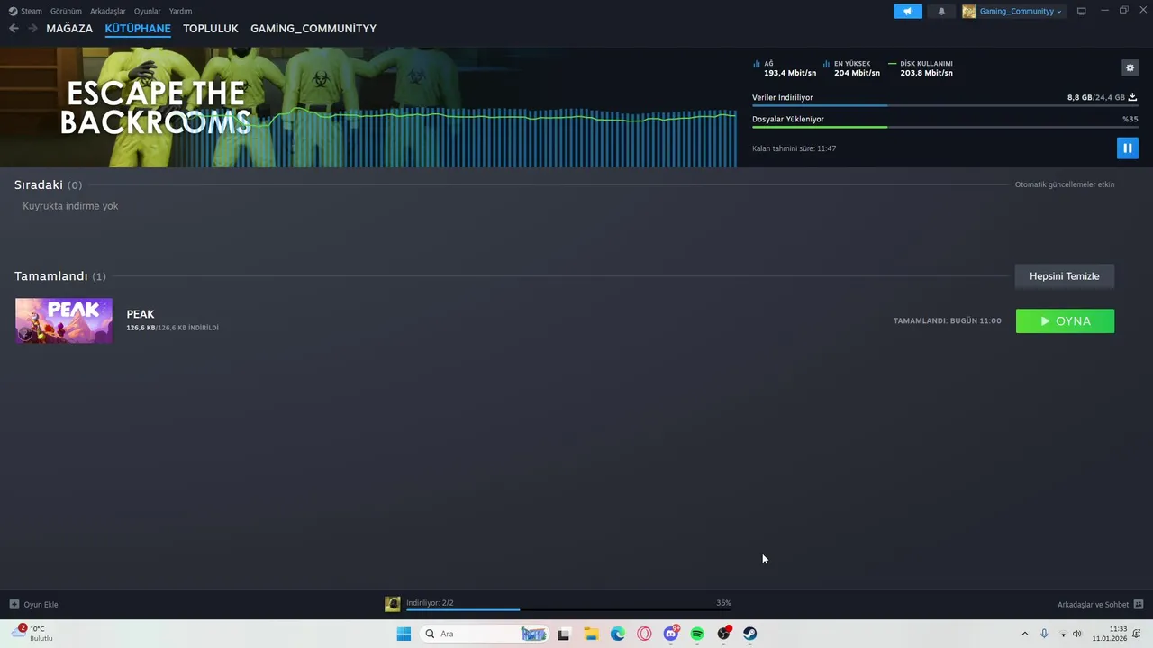Click the green OYNA button for PEAK
1153x648 pixels.
(x=1065, y=321)
